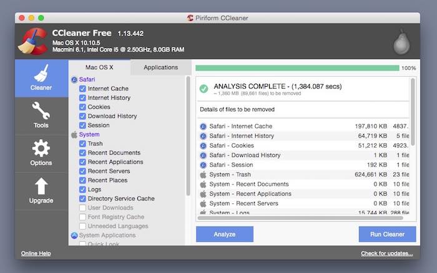
Task: Click Safari compass icon in category tree
Action: click(74, 80)
